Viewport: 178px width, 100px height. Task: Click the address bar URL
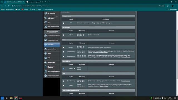pyautogui.click(x=36, y=6)
